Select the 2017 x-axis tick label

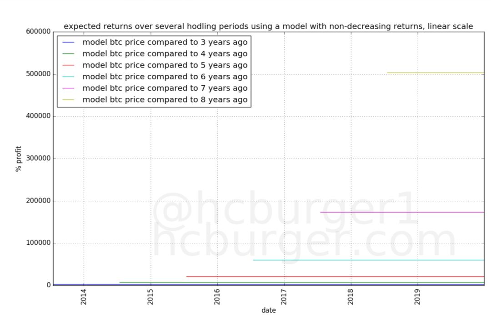pos(284,297)
